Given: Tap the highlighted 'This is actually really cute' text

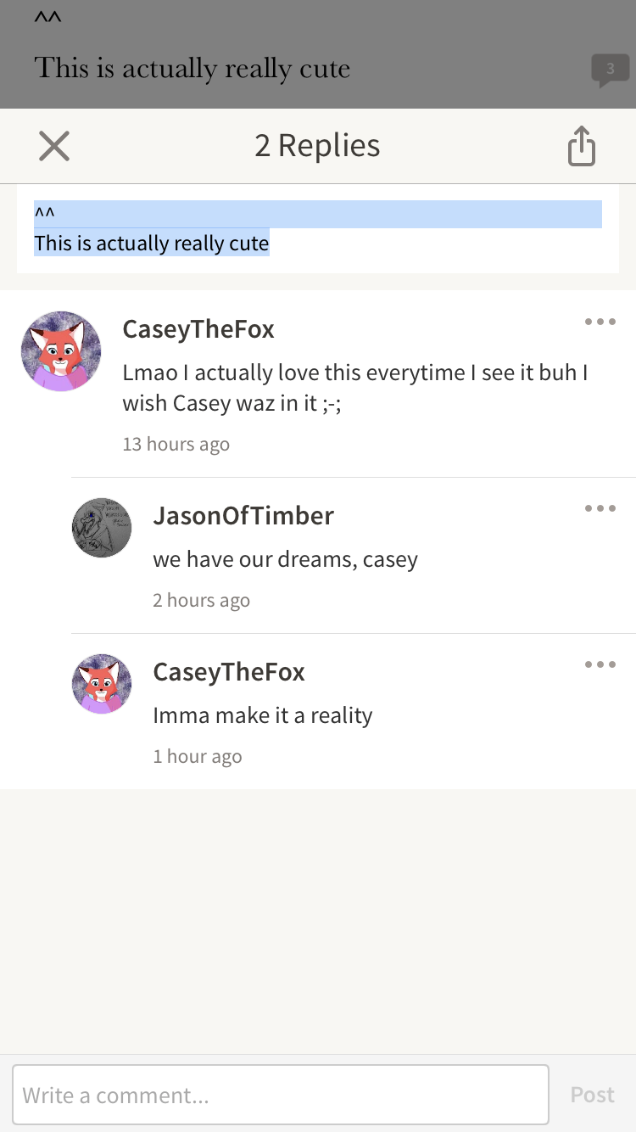Looking at the screenshot, I should click(152, 244).
